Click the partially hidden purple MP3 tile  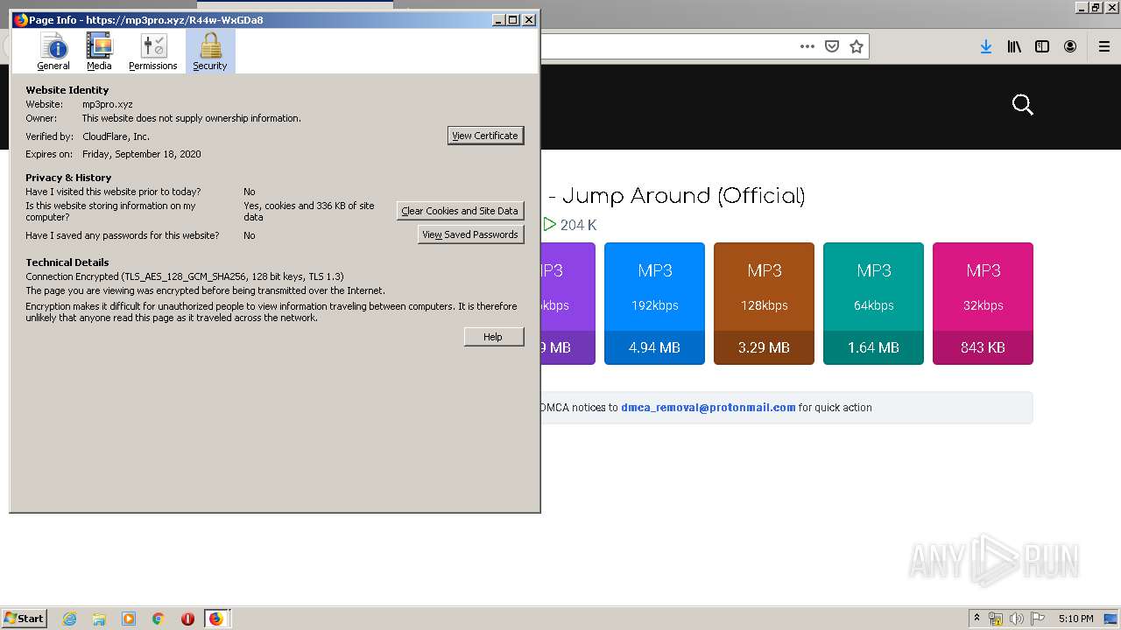point(568,304)
